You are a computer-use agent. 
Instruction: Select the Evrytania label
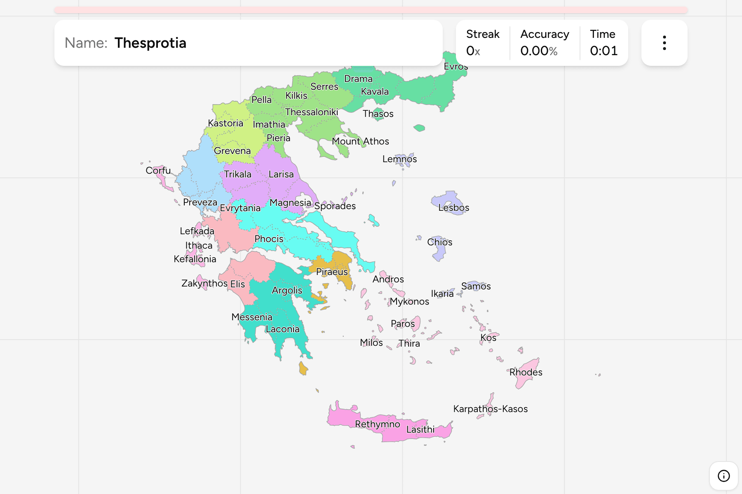240,208
